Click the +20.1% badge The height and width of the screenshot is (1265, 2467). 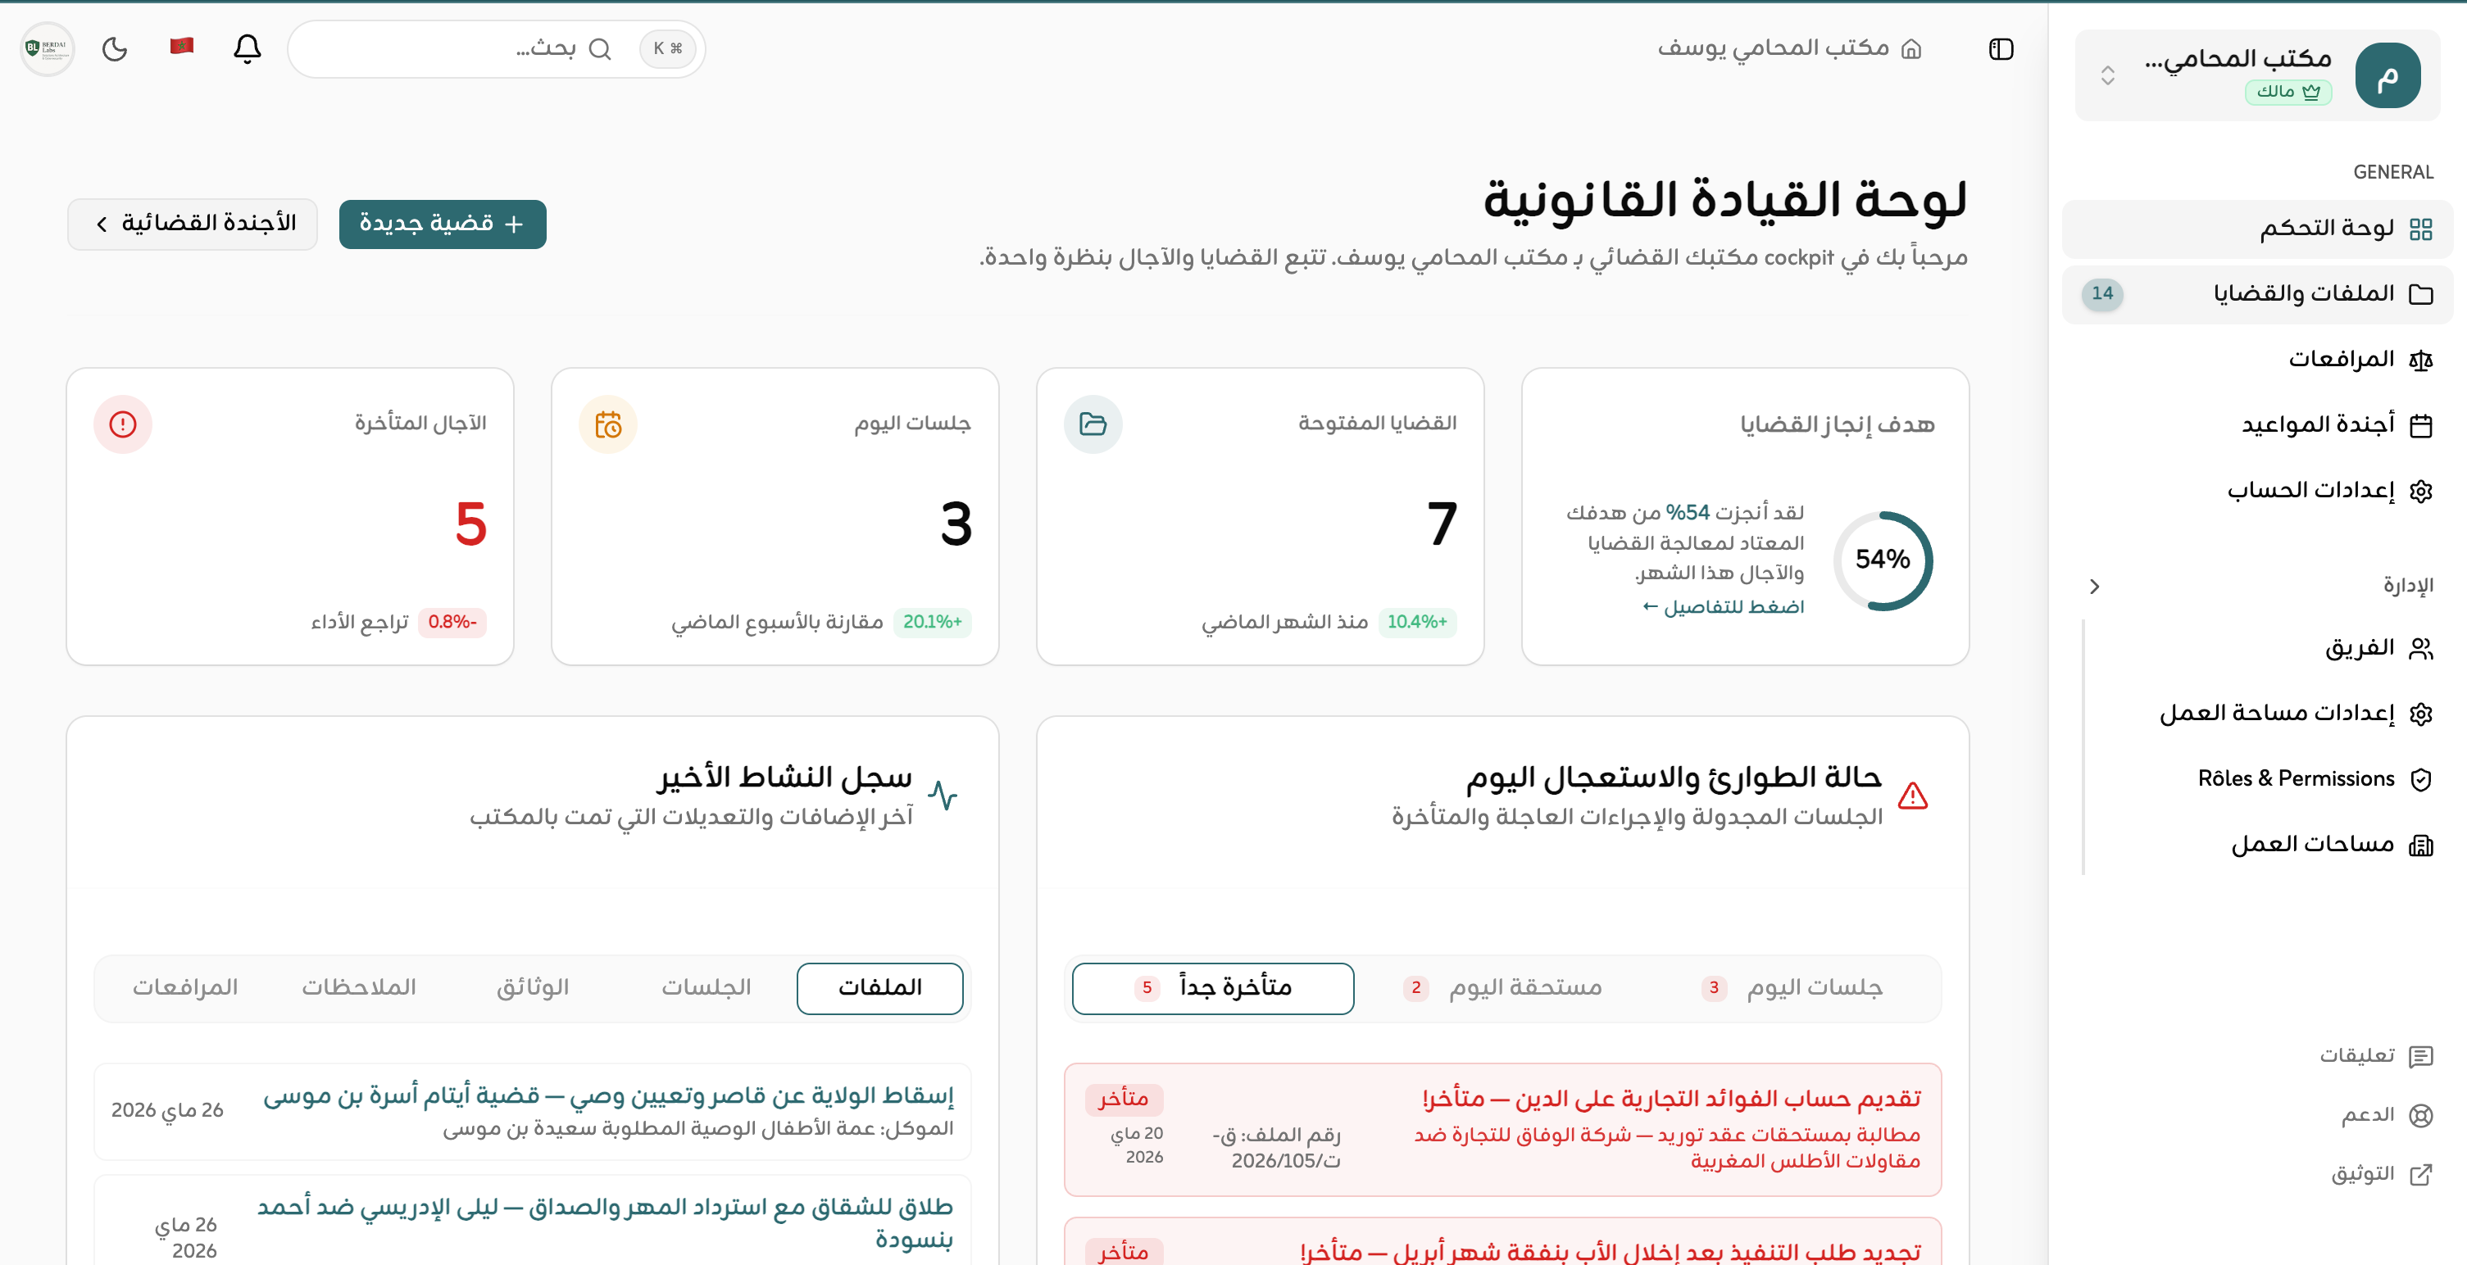(933, 622)
